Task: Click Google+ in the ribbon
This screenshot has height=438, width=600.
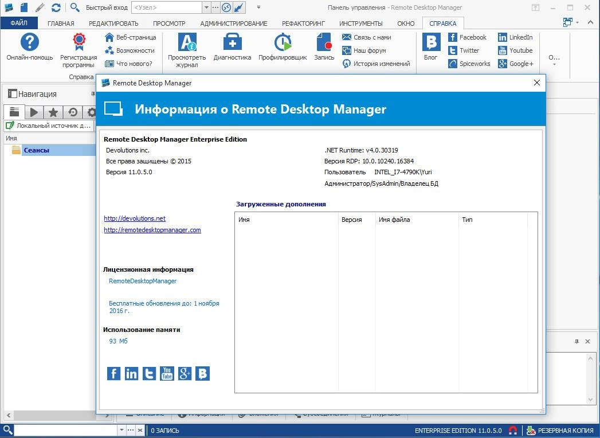Action: [x=515, y=64]
